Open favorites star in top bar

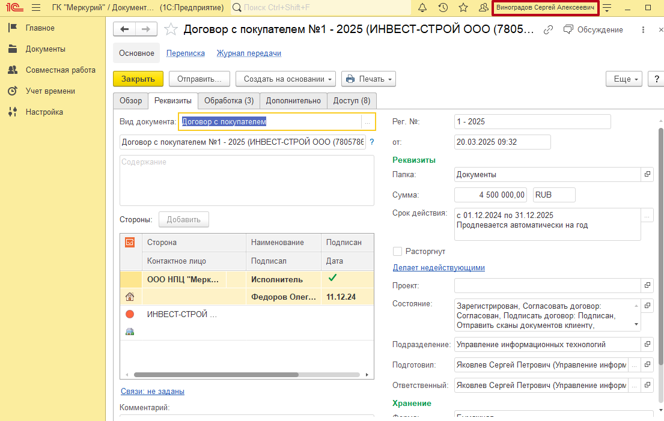pos(463,8)
